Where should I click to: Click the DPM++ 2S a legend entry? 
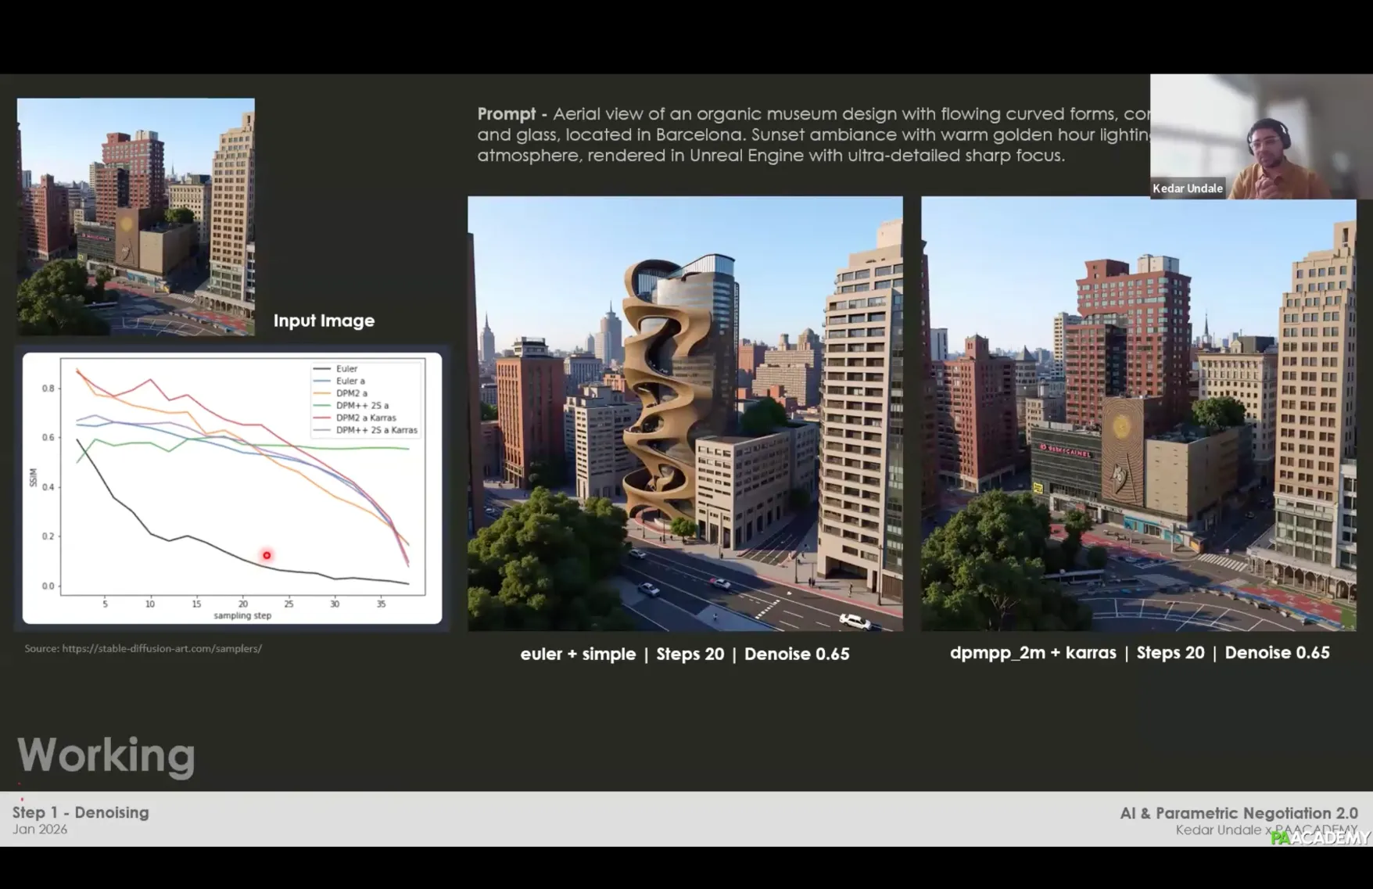click(361, 406)
